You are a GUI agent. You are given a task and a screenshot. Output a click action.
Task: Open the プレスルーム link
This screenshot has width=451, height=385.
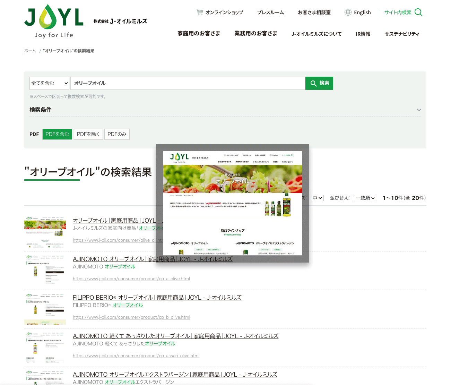(270, 12)
